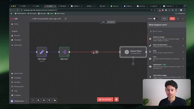Click the Search nodes input field
Image resolution: width=194 pixels, height=109 pixels.
click(x=167, y=31)
